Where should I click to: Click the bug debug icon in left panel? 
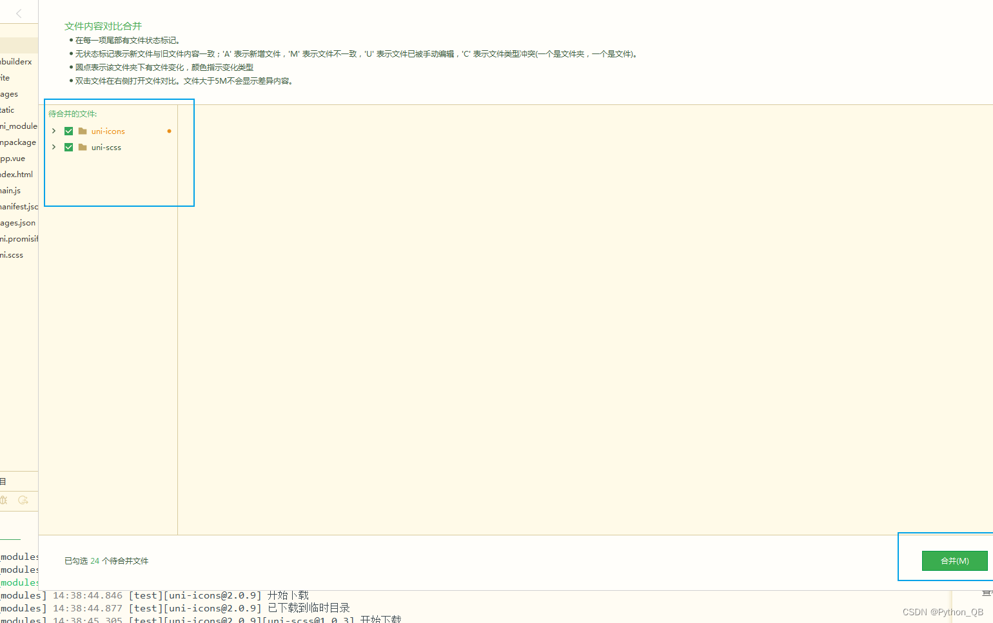pos(3,500)
